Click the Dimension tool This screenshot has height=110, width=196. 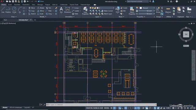click(68, 10)
